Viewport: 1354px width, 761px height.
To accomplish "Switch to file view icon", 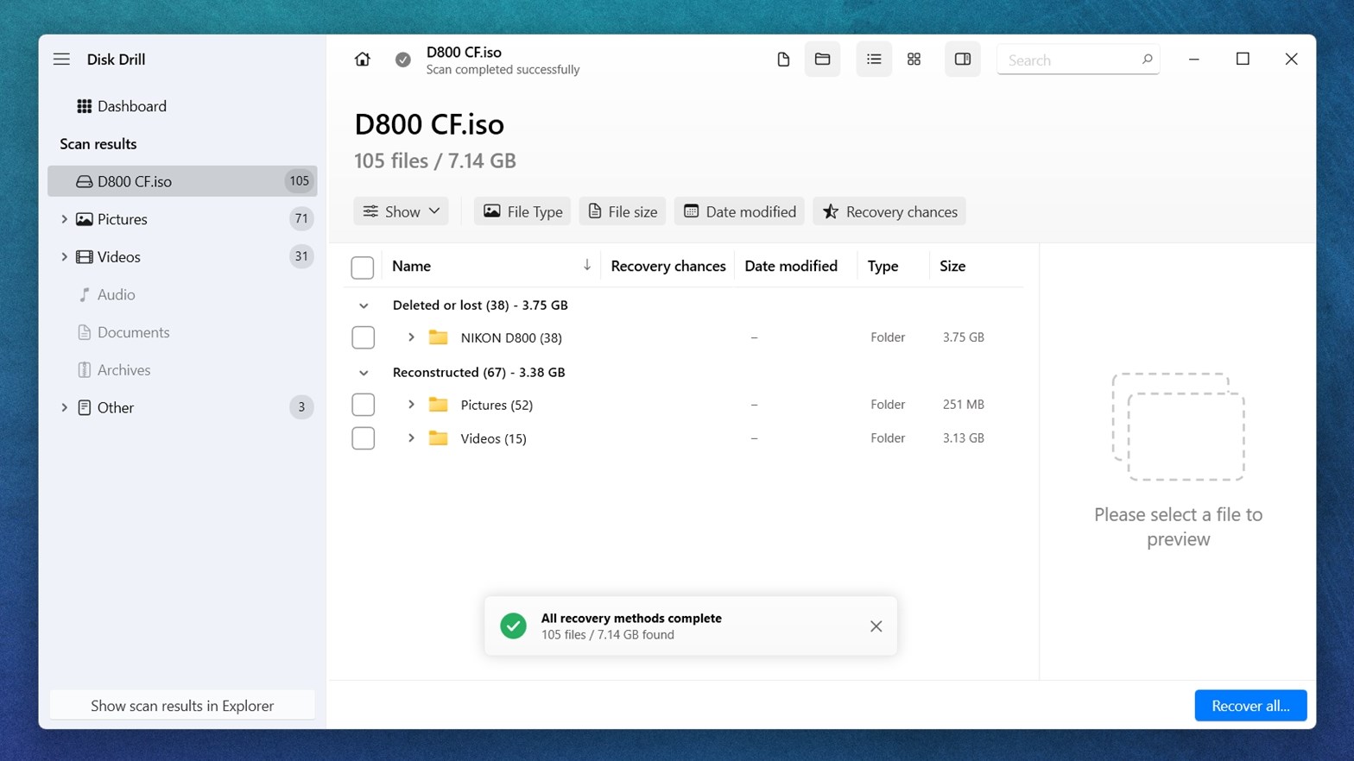I will pyautogui.click(x=783, y=60).
